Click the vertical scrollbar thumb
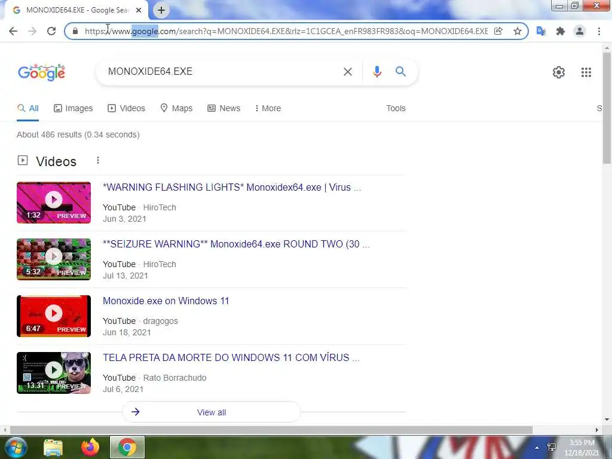Viewport: 612px width, 459px height. coord(607,108)
